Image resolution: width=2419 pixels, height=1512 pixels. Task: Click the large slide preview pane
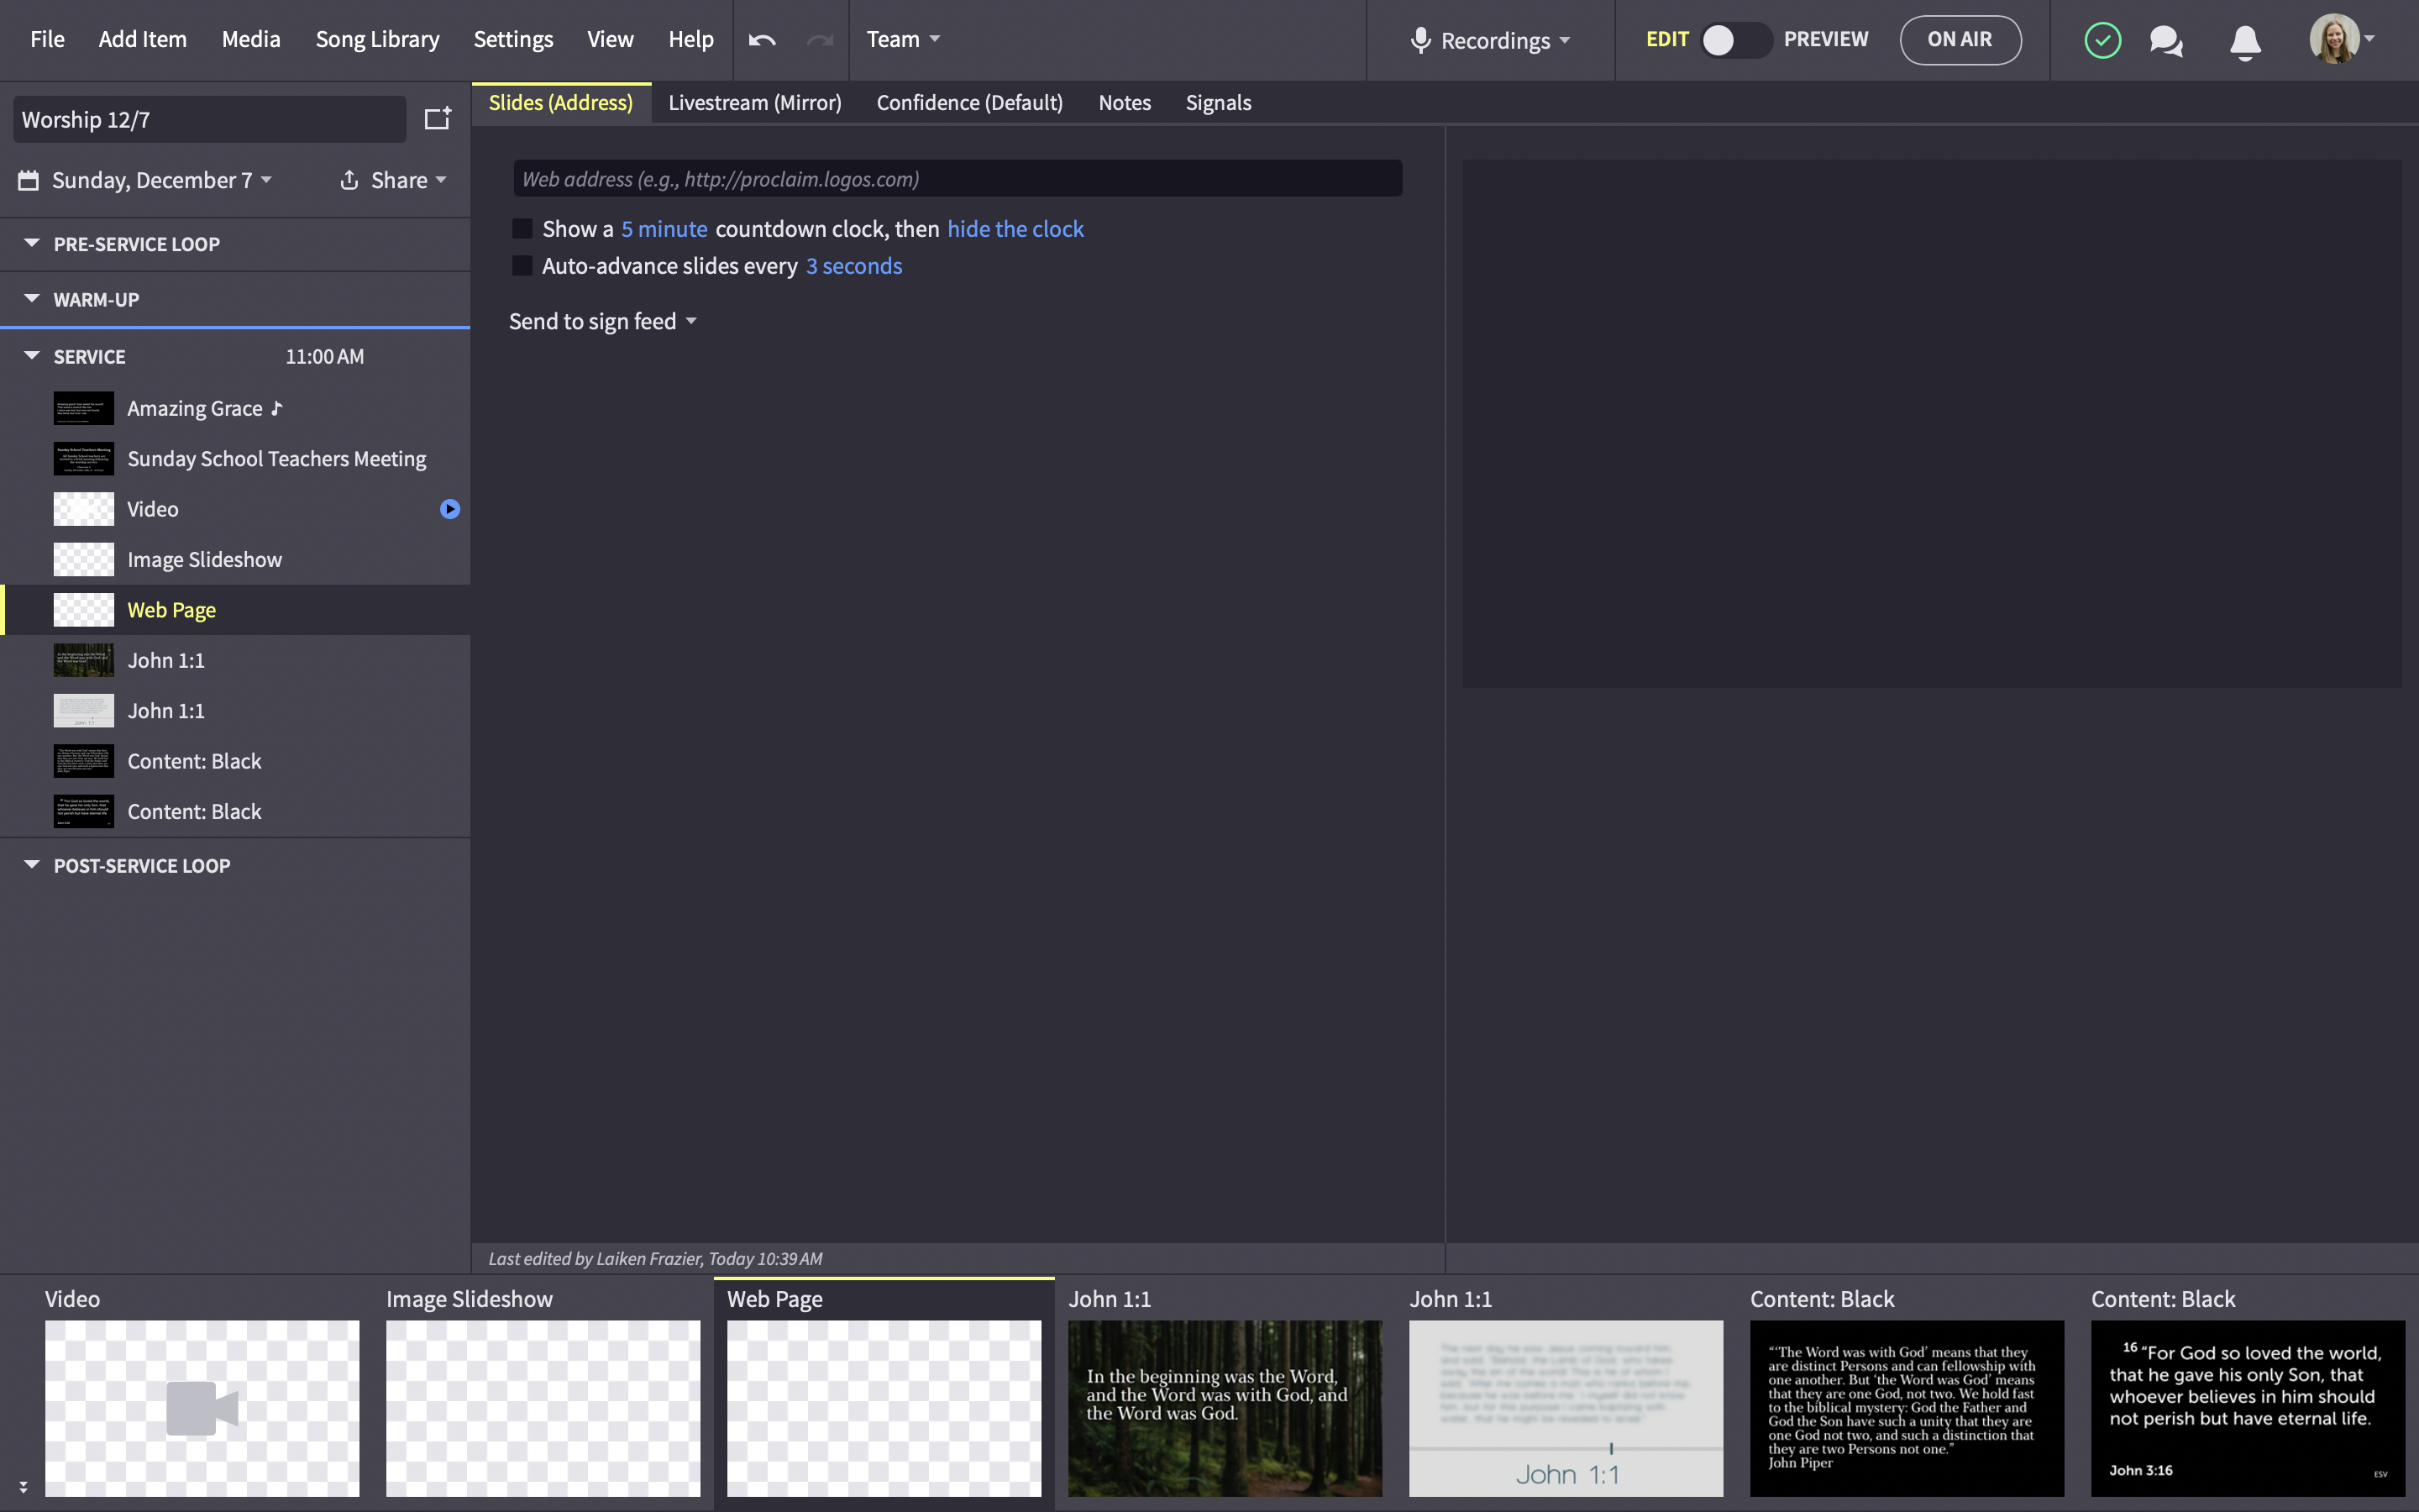[1932, 424]
